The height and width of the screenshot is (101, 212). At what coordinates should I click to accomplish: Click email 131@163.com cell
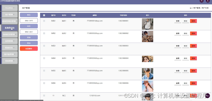95,95
